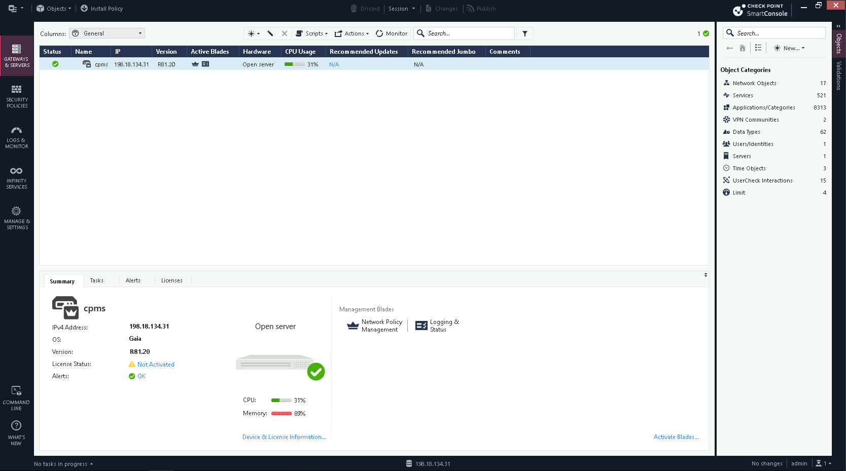Viewport: 846px width, 471px height.
Task: Open Manage & Settings
Action: click(x=17, y=218)
